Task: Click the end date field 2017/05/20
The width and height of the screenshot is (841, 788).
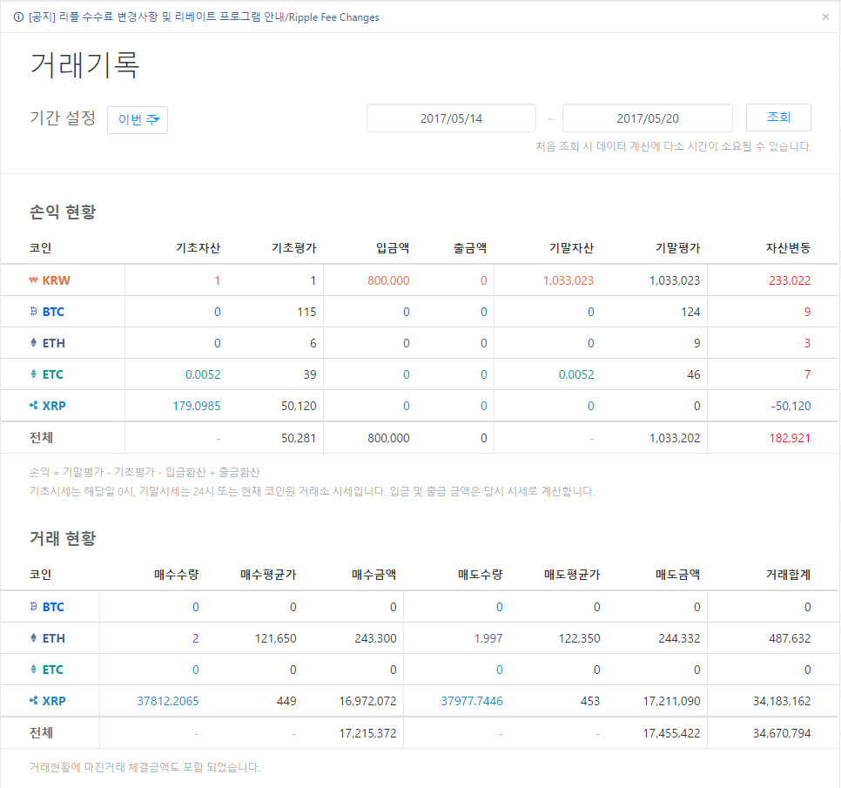Action: point(648,118)
